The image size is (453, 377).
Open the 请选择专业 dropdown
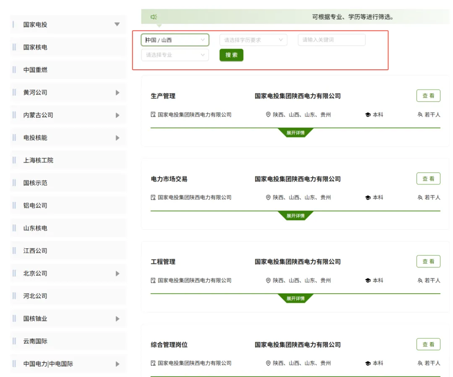coord(175,55)
